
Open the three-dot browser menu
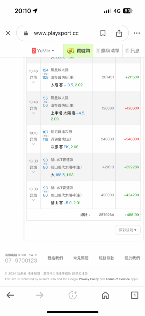tap(137, 33)
